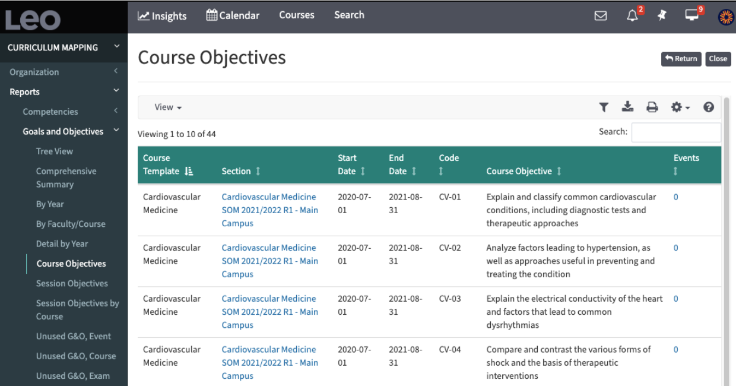This screenshot has height=386, width=736.
Task: Open the monitor icon with 9 badge
Action: coord(692,15)
